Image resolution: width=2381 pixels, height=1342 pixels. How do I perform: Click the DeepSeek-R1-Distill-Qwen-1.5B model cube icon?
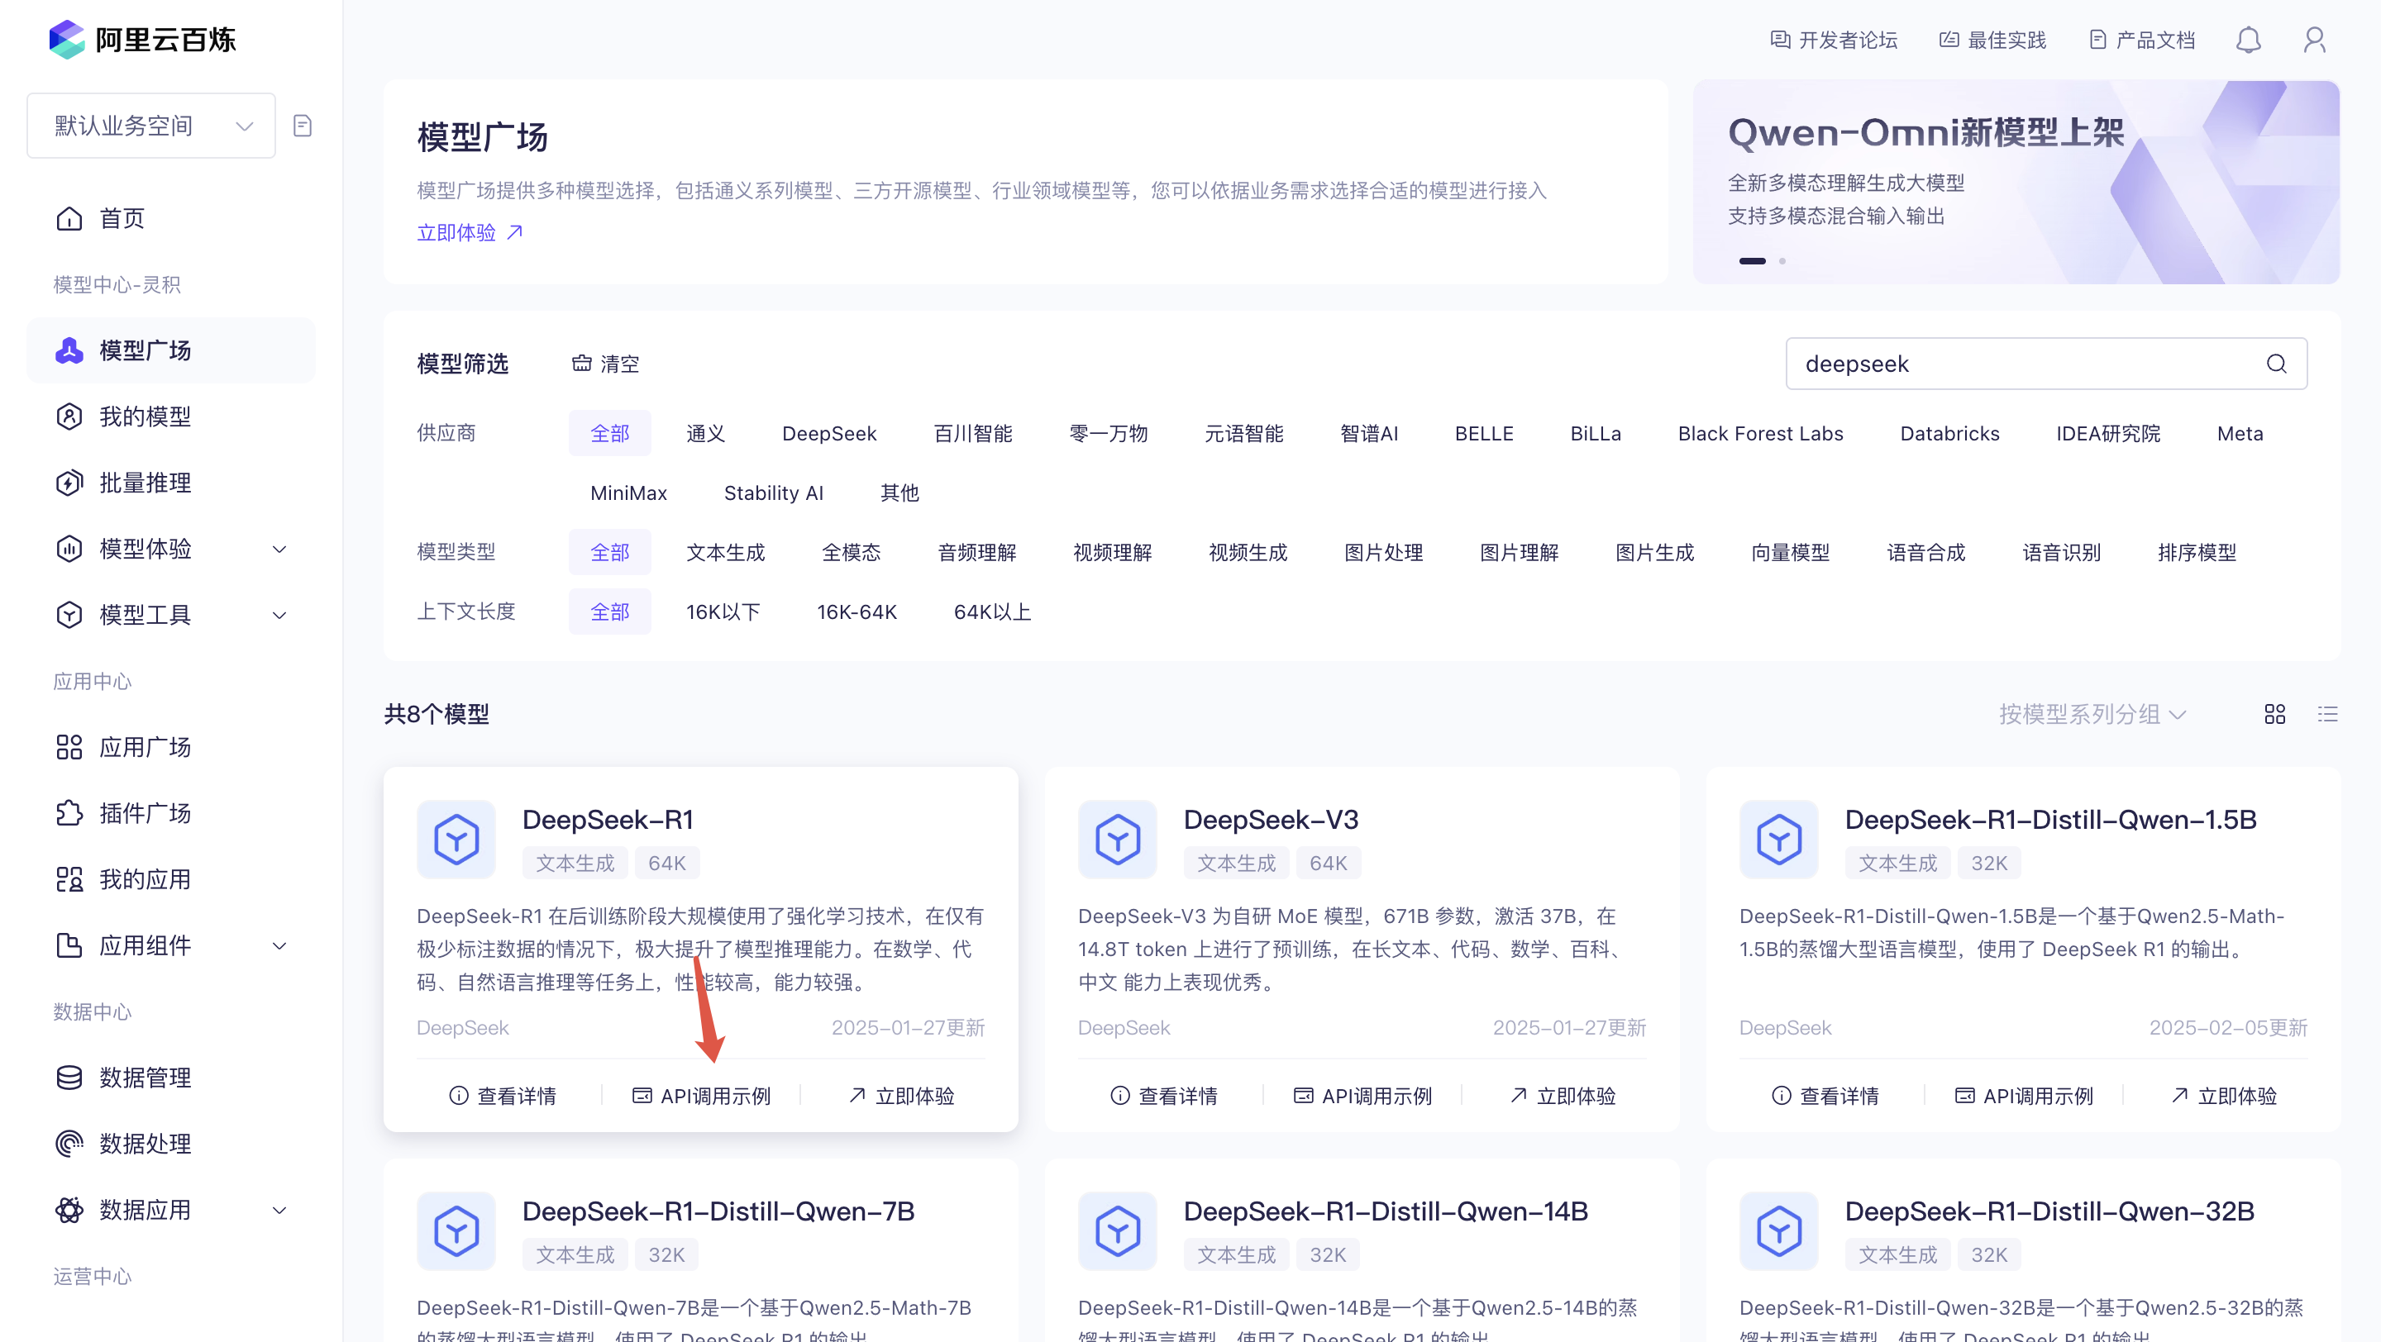coord(1778,839)
